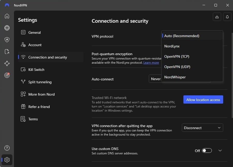The height and width of the screenshot is (167, 233).
Task: Click the Connection and security Wi-Fi icon
Action: tap(23, 57)
